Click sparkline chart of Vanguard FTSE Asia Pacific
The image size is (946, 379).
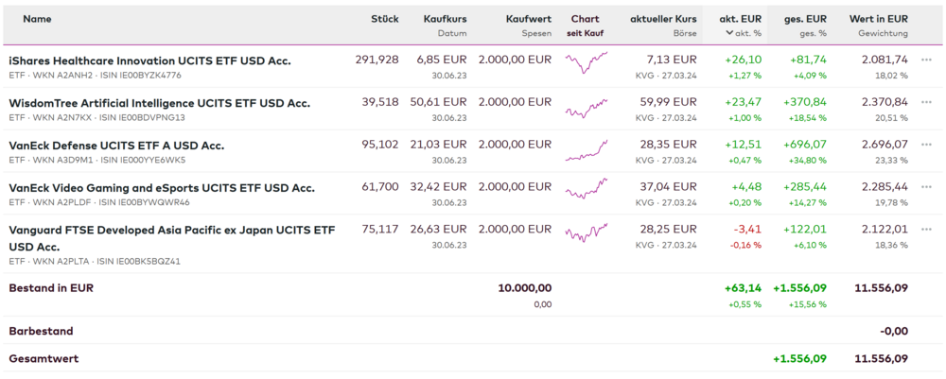(586, 233)
